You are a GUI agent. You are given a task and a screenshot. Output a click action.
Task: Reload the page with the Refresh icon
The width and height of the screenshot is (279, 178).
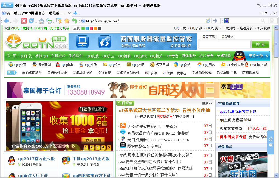tap(31, 21)
